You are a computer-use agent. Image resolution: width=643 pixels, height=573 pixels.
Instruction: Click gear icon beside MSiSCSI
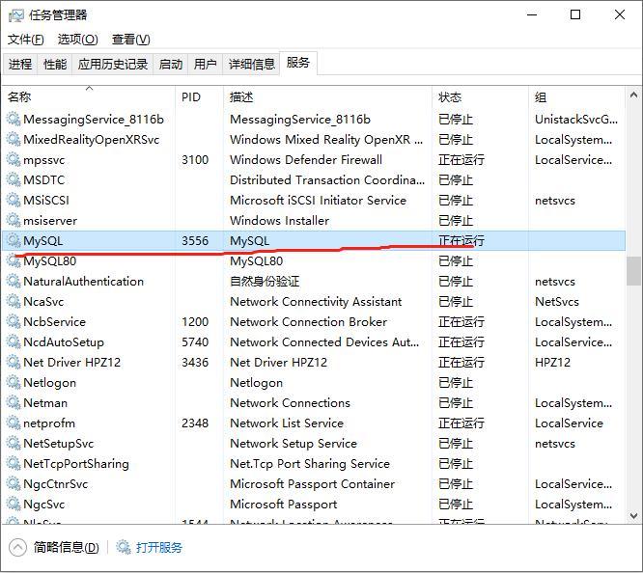[14, 201]
